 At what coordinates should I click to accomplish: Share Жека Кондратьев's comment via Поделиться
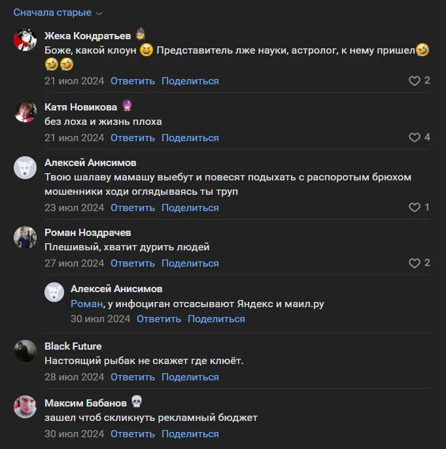tap(190, 81)
